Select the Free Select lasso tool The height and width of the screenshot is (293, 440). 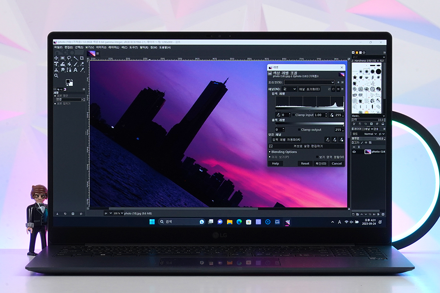click(69, 58)
